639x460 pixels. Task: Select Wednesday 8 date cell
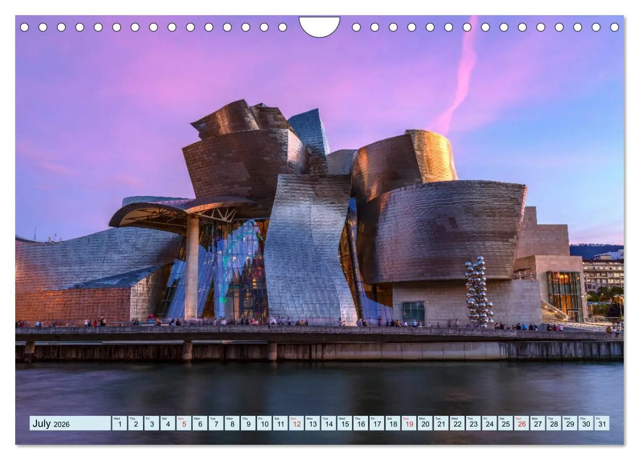click(x=232, y=423)
